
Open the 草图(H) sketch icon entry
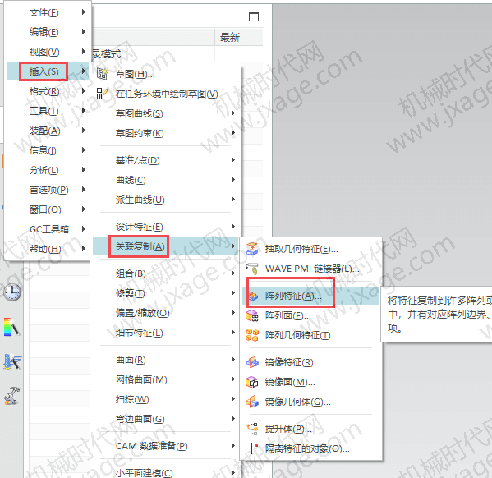[x=103, y=74]
